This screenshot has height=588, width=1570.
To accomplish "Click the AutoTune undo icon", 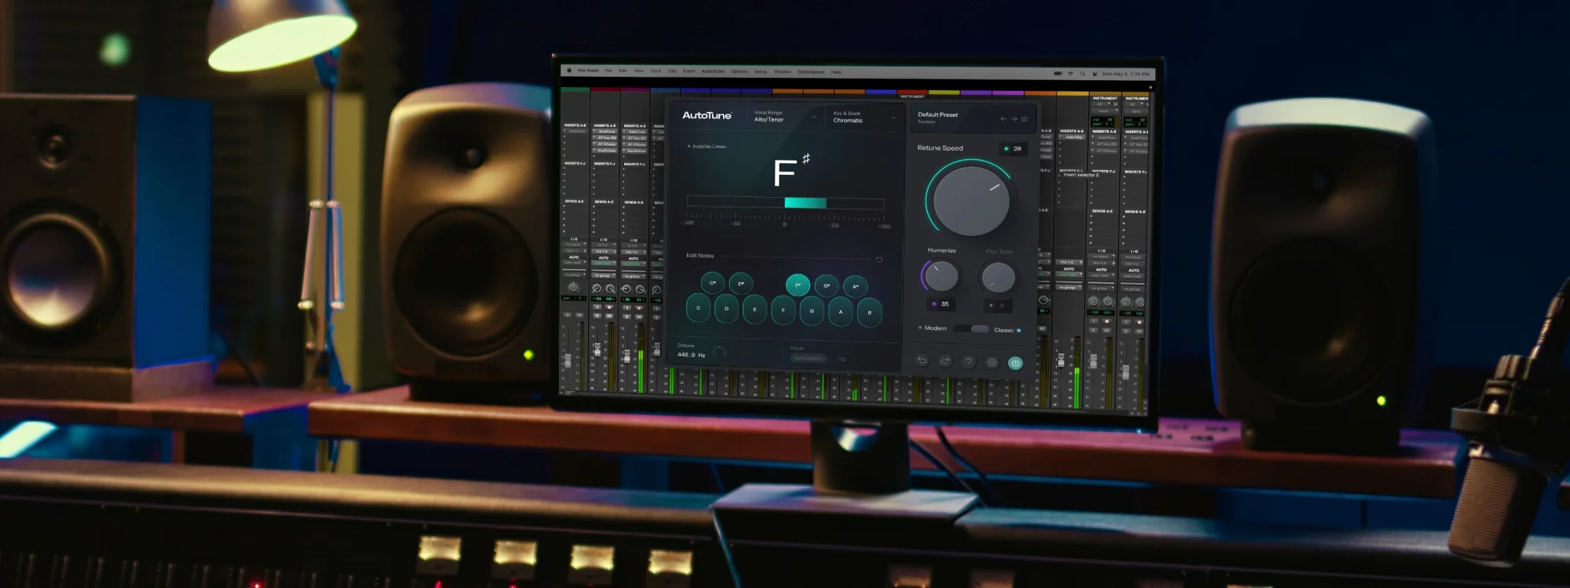I will click(x=922, y=361).
